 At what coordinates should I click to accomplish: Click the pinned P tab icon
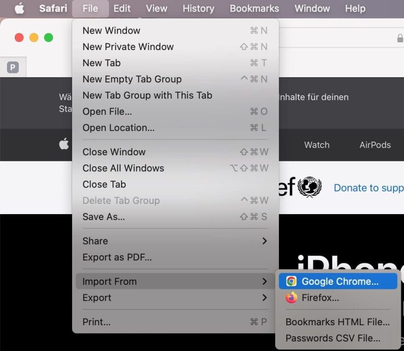point(13,68)
